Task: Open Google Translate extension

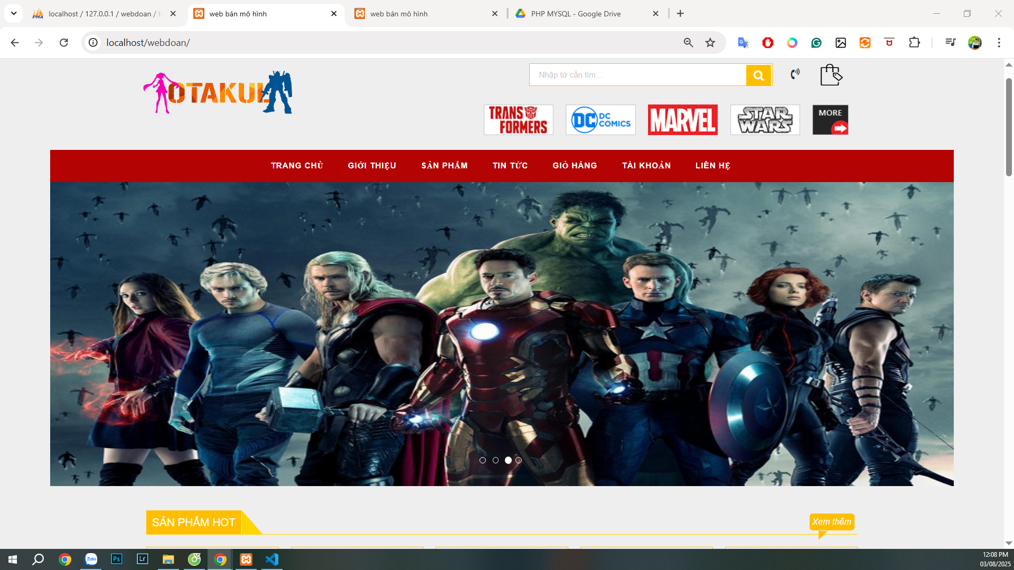Action: click(x=743, y=43)
